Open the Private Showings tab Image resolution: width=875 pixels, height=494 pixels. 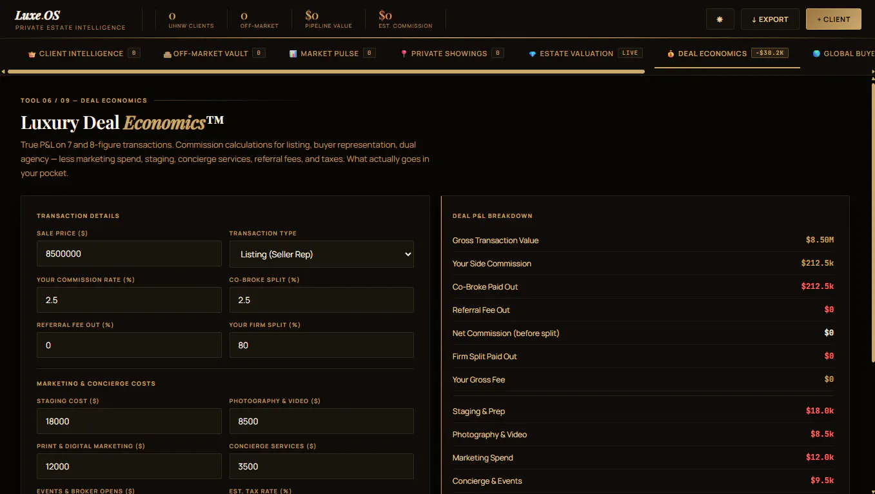tap(451, 54)
